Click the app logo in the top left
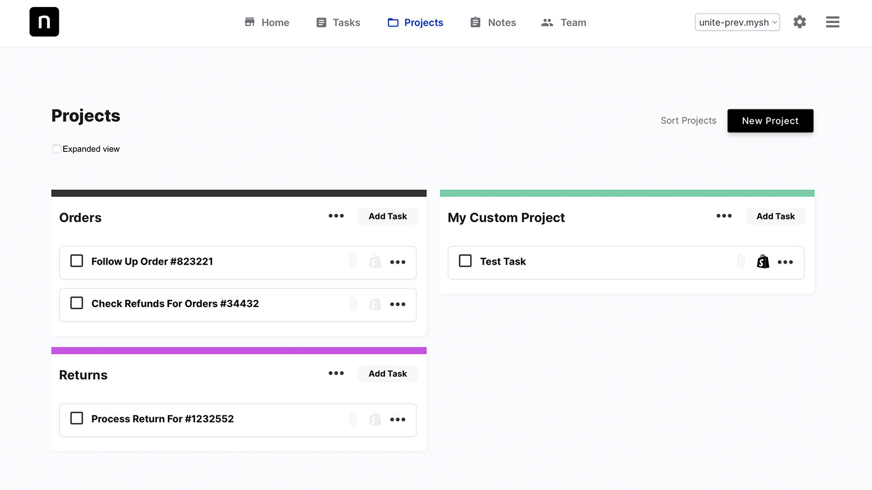 44,22
